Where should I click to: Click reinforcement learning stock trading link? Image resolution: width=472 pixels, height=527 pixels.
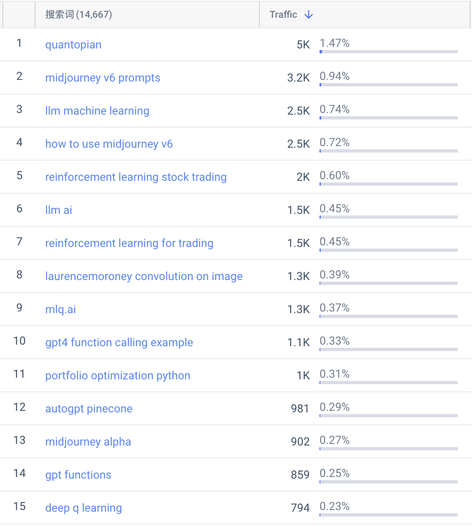[x=136, y=177]
